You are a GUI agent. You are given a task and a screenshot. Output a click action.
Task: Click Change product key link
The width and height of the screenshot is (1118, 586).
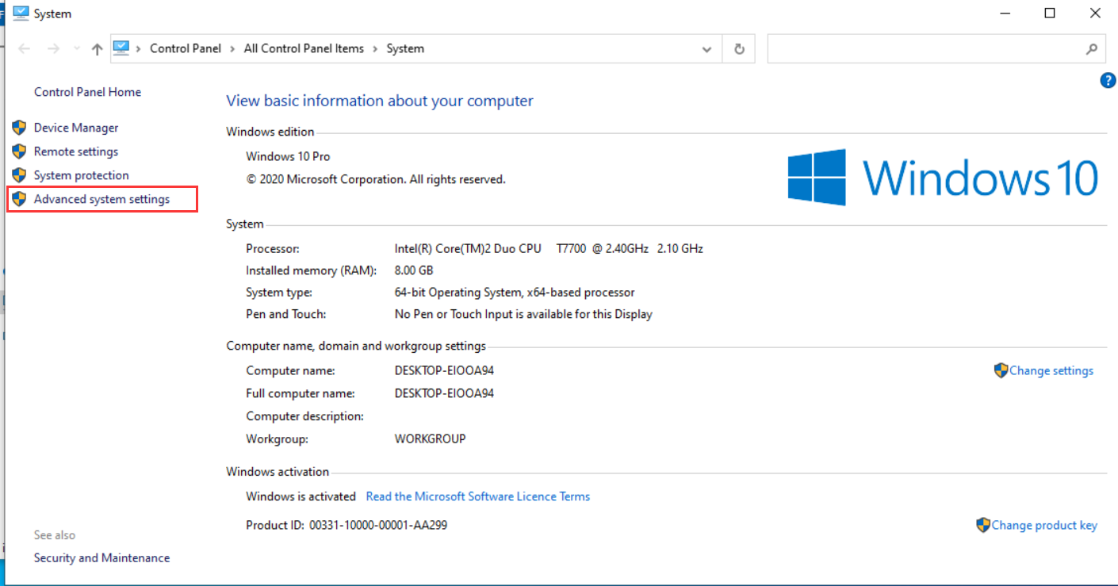[x=1044, y=525]
